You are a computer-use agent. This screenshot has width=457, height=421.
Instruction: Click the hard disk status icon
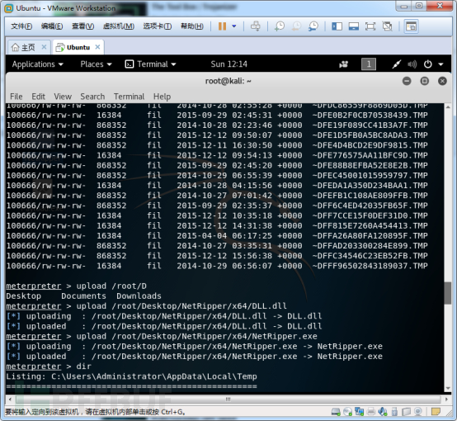(x=336, y=412)
